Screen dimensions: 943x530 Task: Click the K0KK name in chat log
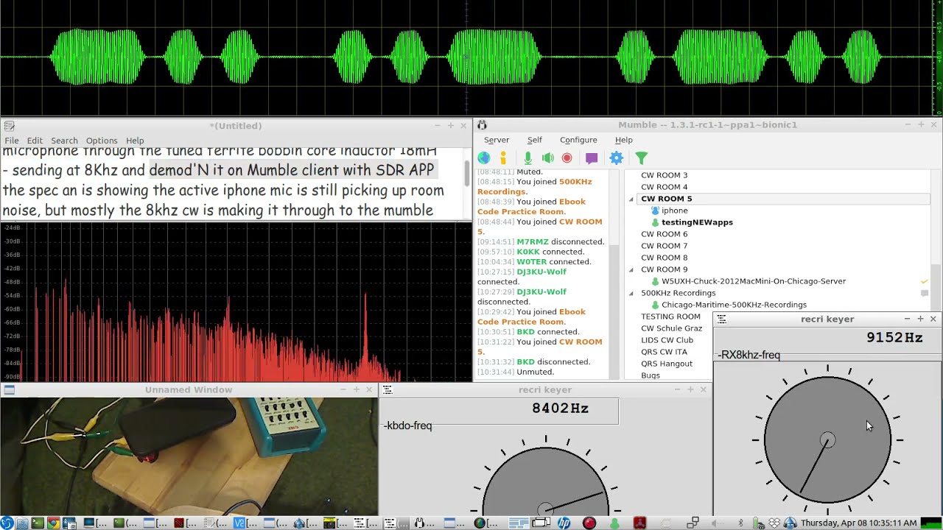(528, 252)
